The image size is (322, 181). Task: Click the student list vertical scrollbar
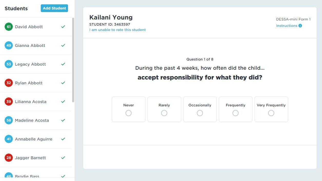73,60
